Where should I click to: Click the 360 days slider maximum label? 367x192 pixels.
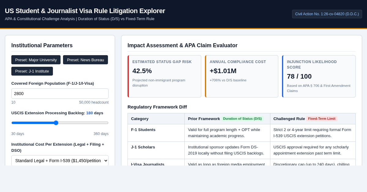[x=101, y=134]
